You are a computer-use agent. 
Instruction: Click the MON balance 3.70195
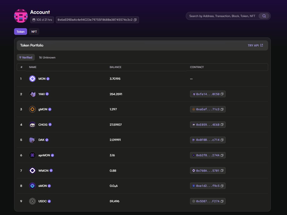point(115,79)
